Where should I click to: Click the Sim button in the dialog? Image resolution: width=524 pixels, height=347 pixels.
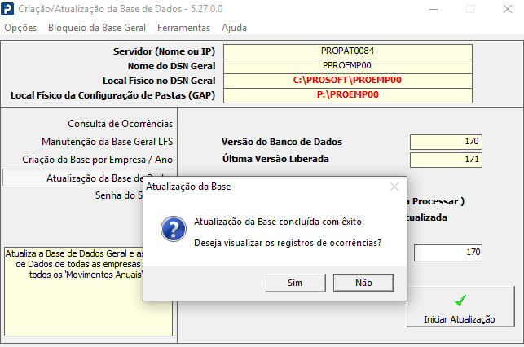295,283
